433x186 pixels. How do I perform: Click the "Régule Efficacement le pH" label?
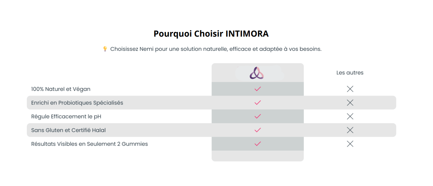pos(66,116)
